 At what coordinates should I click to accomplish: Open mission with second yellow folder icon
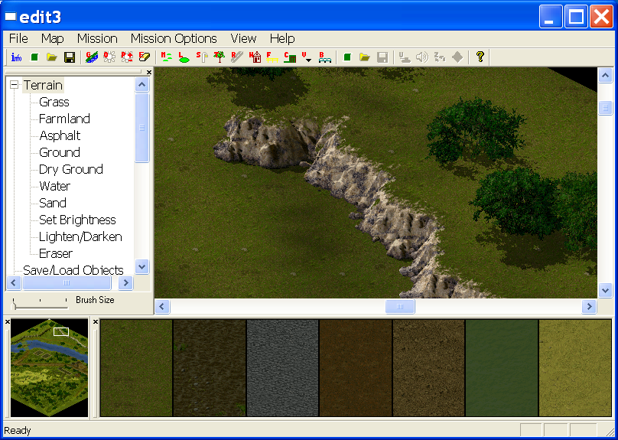[365, 57]
